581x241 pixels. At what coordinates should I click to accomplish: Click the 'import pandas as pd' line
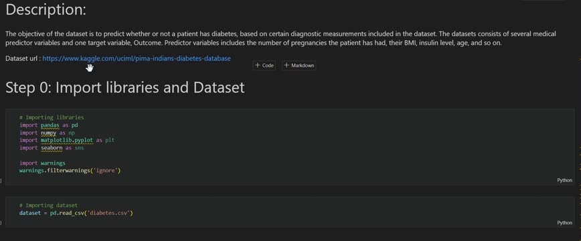(49, 125)
